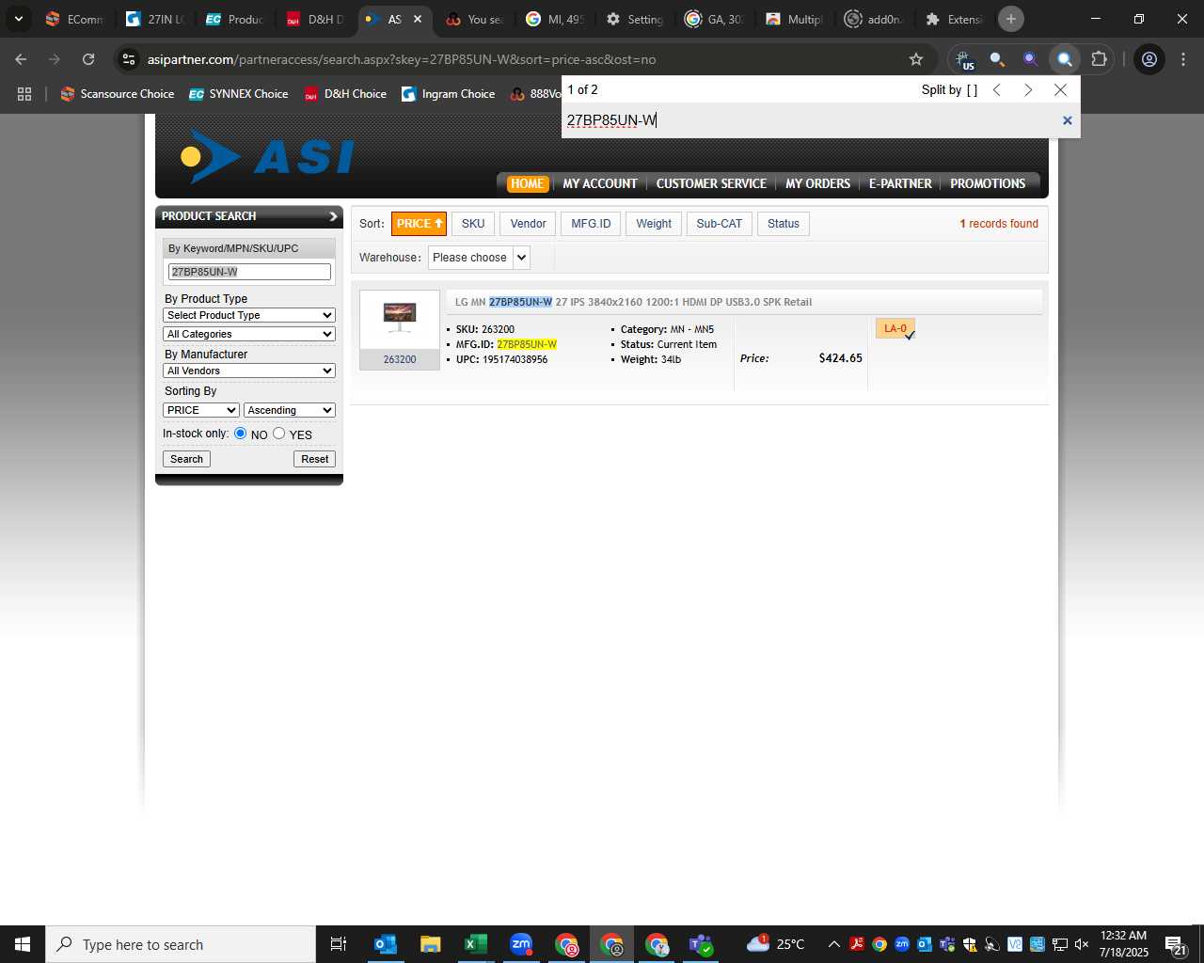This screenshot has width=1204, height=963.
Task: Open File Explorer from the taskbar
Action: tap(430, 944)
